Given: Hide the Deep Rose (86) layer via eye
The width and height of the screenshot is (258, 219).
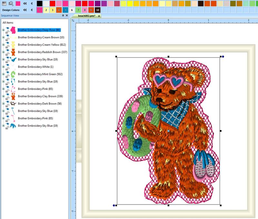Looking at the screenshot, I should tap(7, 28).
